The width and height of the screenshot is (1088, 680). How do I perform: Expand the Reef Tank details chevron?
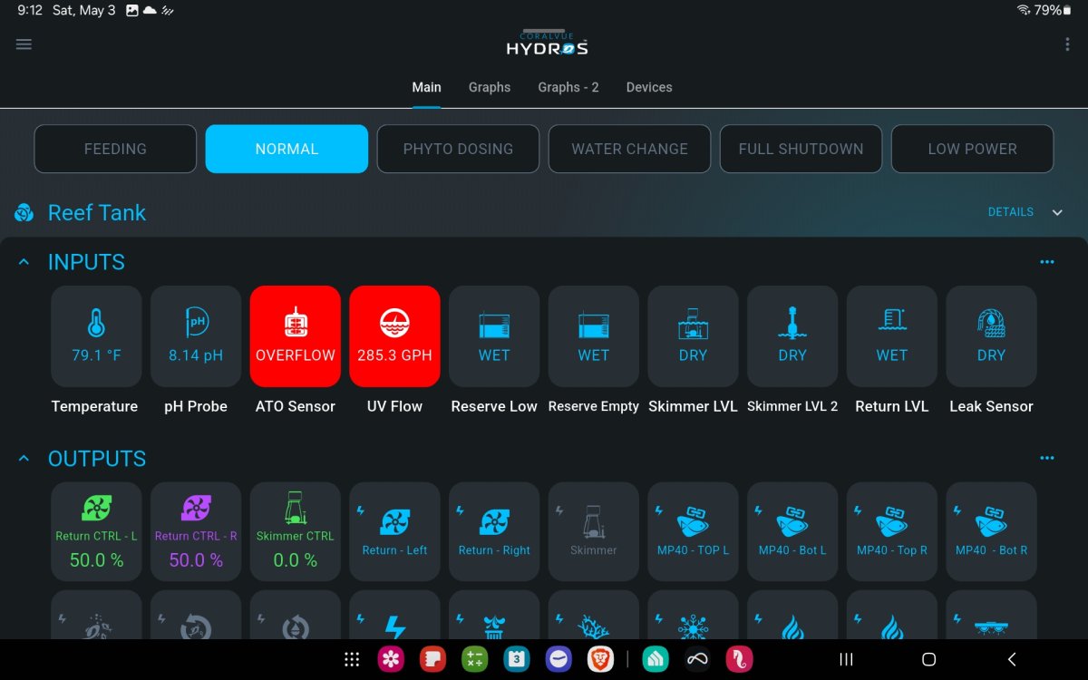point(1057,212)
